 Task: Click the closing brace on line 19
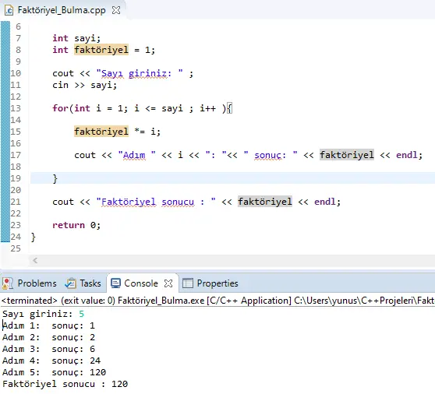pos(55,178)
